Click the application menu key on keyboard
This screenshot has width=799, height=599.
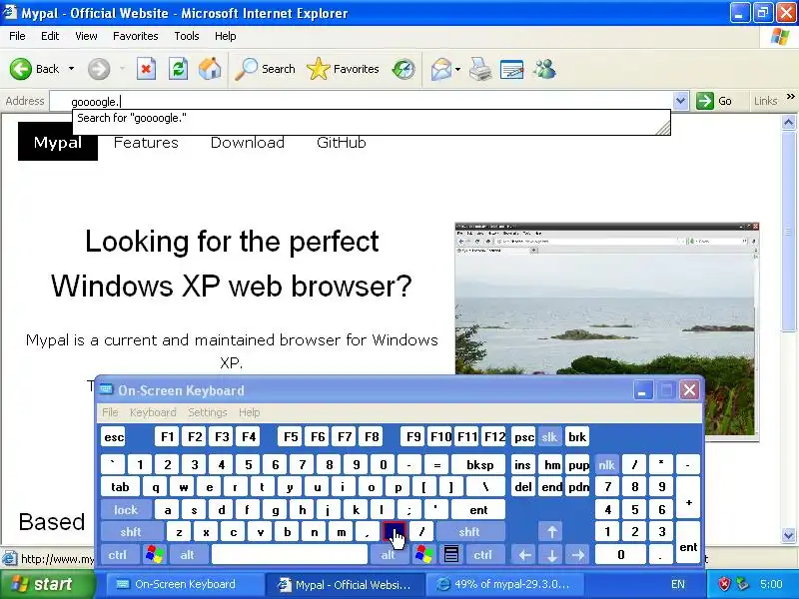click(x=451, y=554)
